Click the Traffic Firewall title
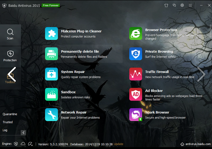The width and height of the screenshot is (212, 149). coord(157,72)
